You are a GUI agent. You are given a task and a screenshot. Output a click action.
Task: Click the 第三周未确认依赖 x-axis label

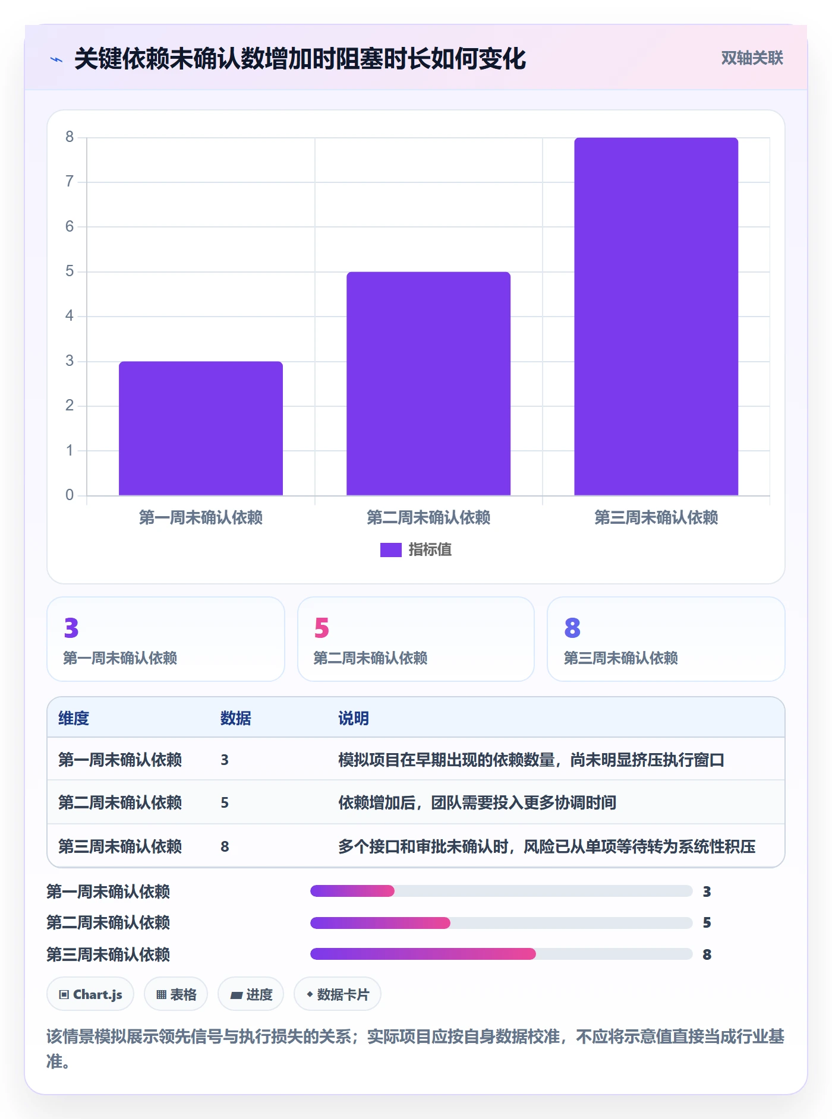click(x=656, y=518)
